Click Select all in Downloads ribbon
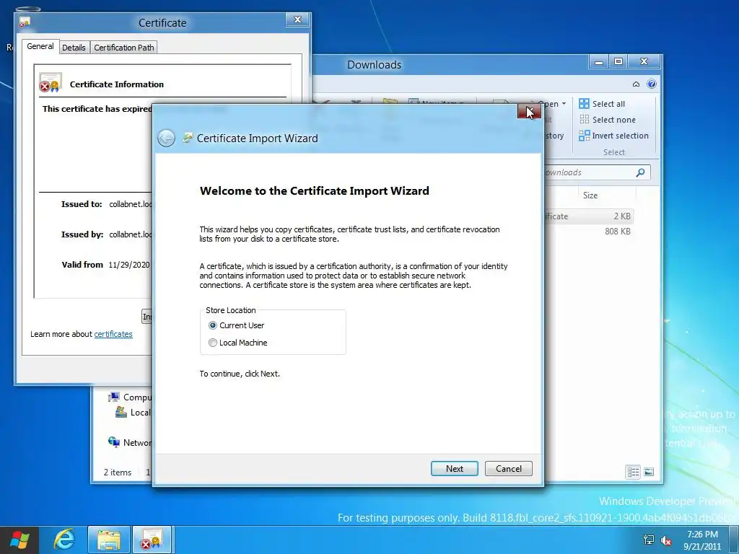Image resolution: width=739 pixels, height=554 pixels. point(602,104)
